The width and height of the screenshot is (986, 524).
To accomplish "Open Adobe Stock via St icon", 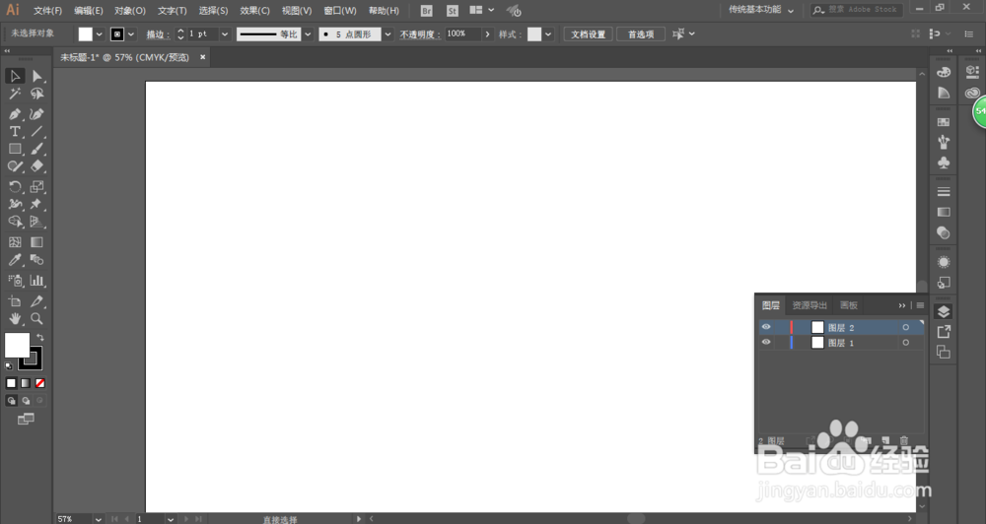I will (x=453, y=11).
